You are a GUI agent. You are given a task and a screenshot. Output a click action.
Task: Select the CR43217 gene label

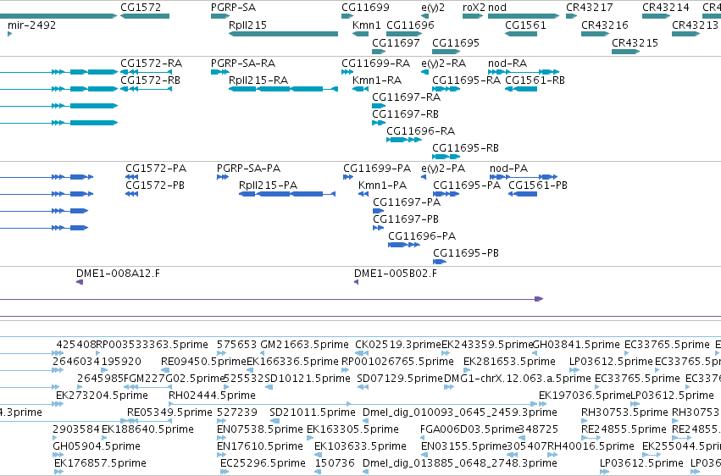[590, 8]
